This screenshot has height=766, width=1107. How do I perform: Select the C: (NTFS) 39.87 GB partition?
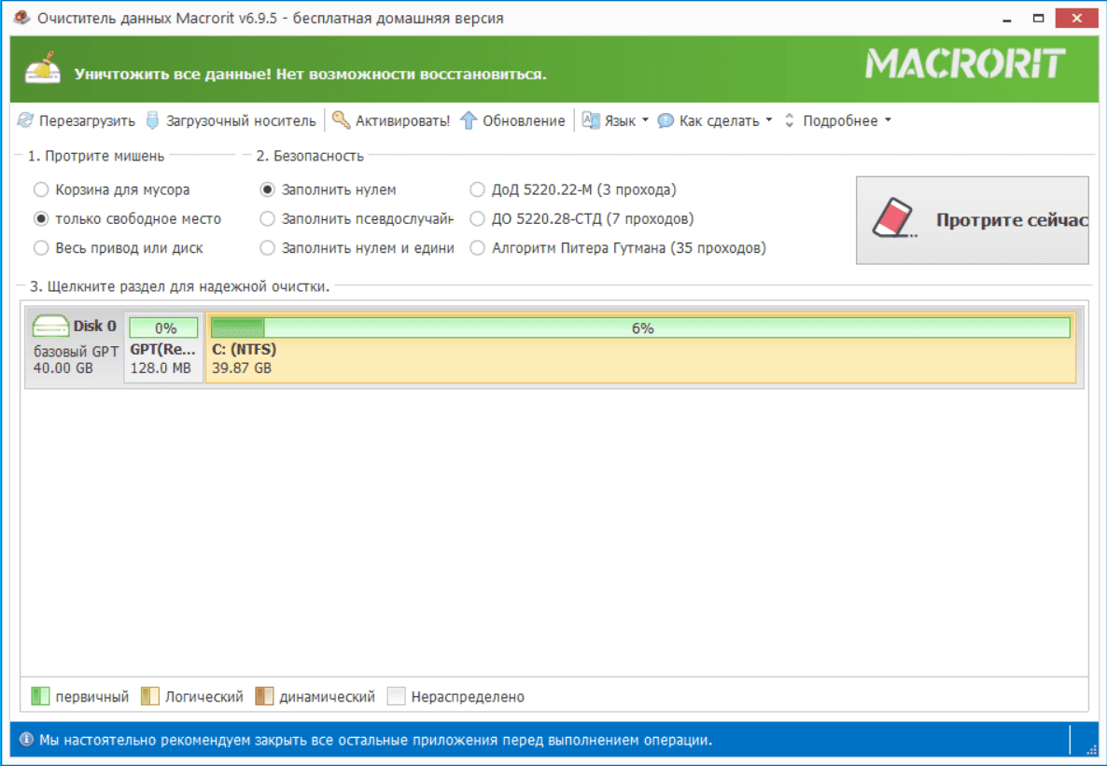[640, 347]
